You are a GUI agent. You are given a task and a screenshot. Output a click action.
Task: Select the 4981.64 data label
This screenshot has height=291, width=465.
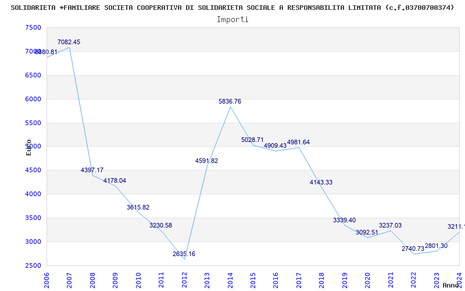click(x=298, y=142)
